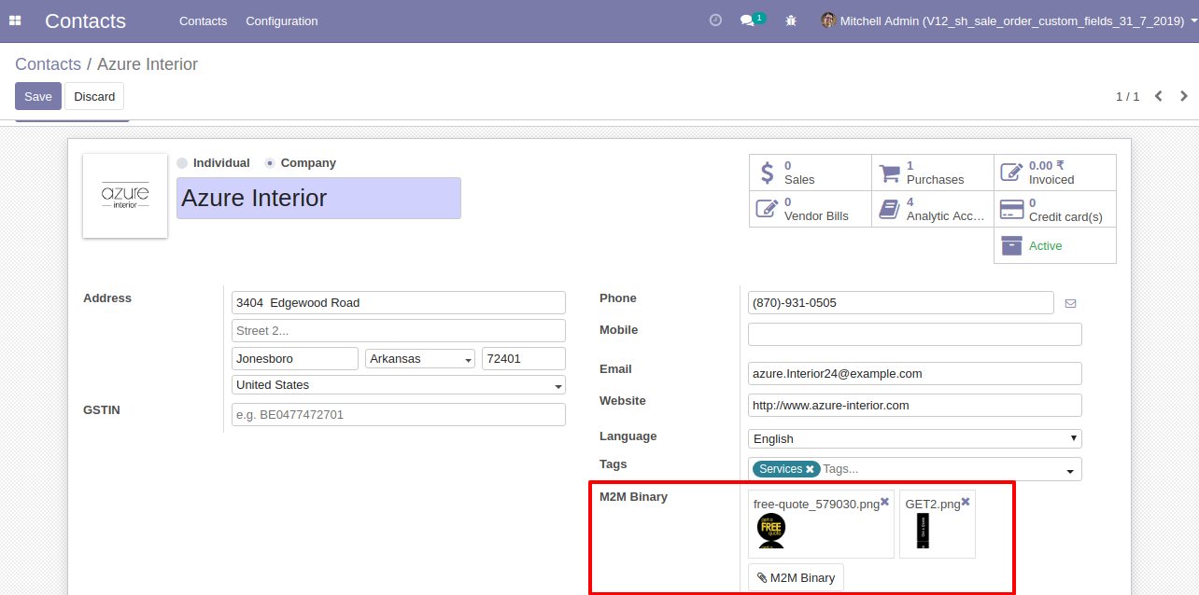Click the M2M Binary attach button

point(796,577)
